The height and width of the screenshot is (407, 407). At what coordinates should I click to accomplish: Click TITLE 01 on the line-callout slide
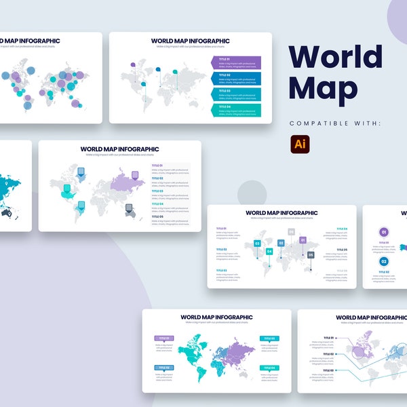328,338
